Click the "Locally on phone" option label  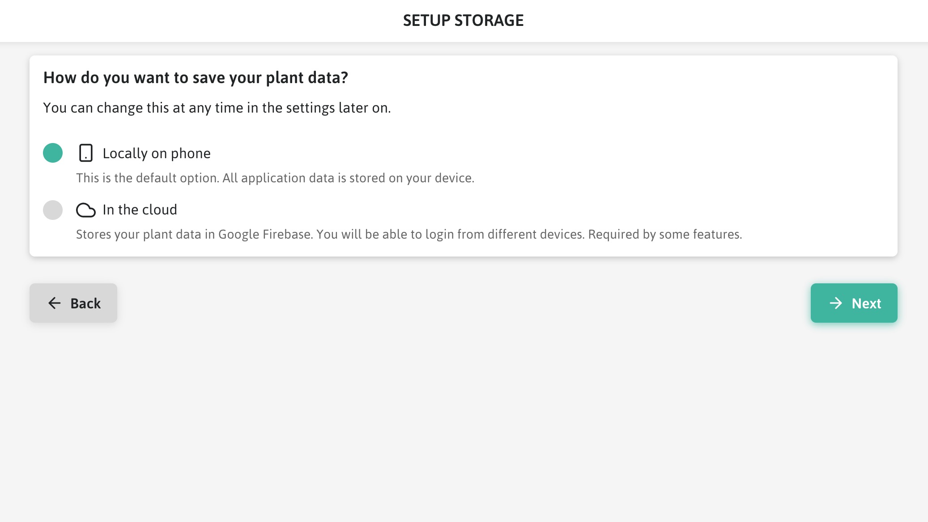pyautogui.click(x=157, y=153)
